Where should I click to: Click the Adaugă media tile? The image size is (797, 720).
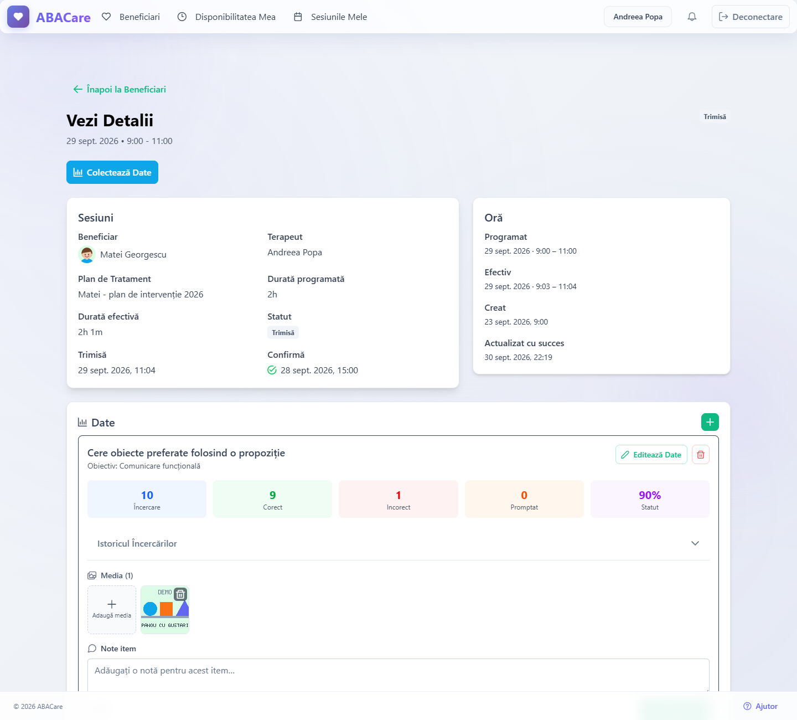(x=112, y=610)
